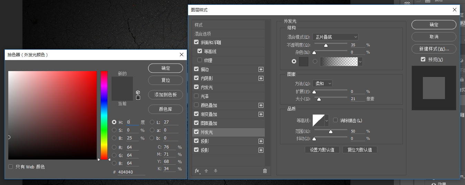Viewport: 465px width, 185px height.
Task: Click the plus icon beside 渐变叠加
Action: [x=261, y=114]
